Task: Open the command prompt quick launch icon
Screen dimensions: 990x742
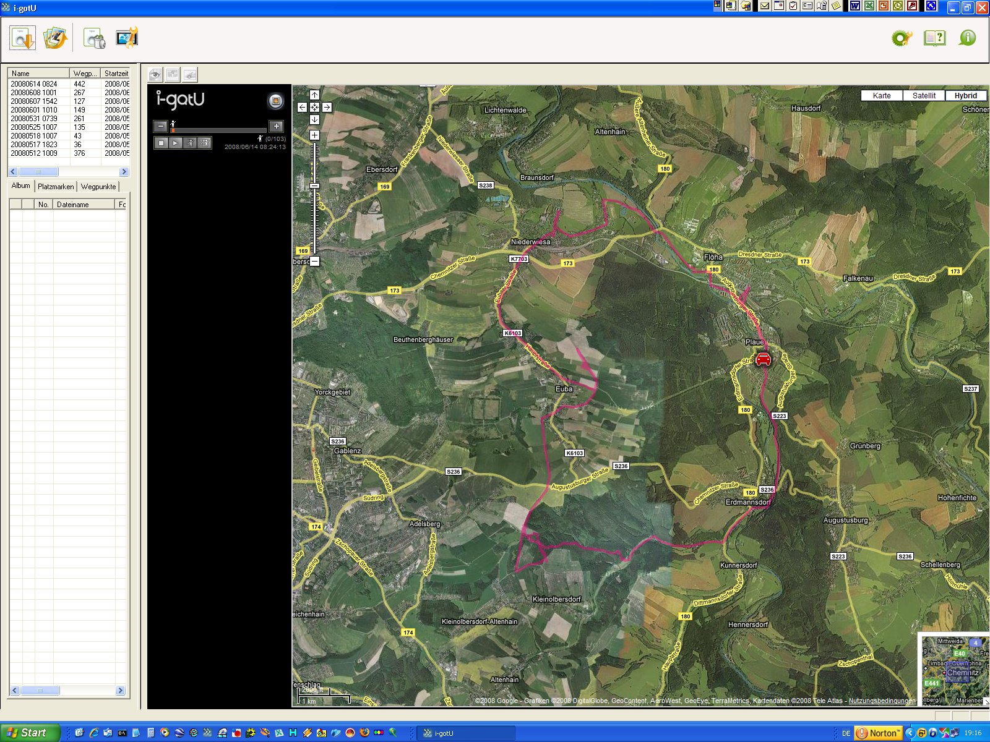Action: tap(122, 733)
